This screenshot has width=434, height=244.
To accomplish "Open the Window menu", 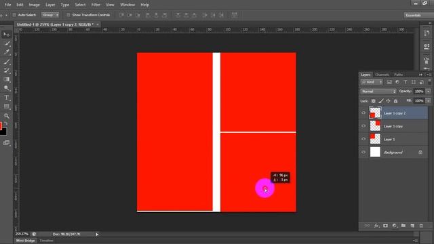I will [127, 5].
